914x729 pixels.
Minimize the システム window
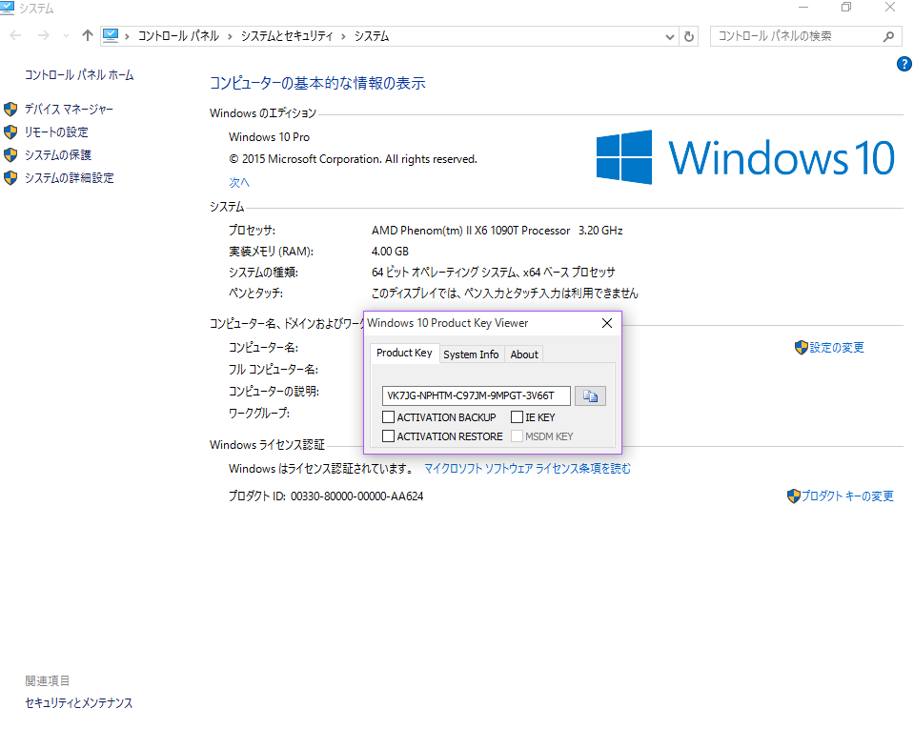tap(803, 8)
